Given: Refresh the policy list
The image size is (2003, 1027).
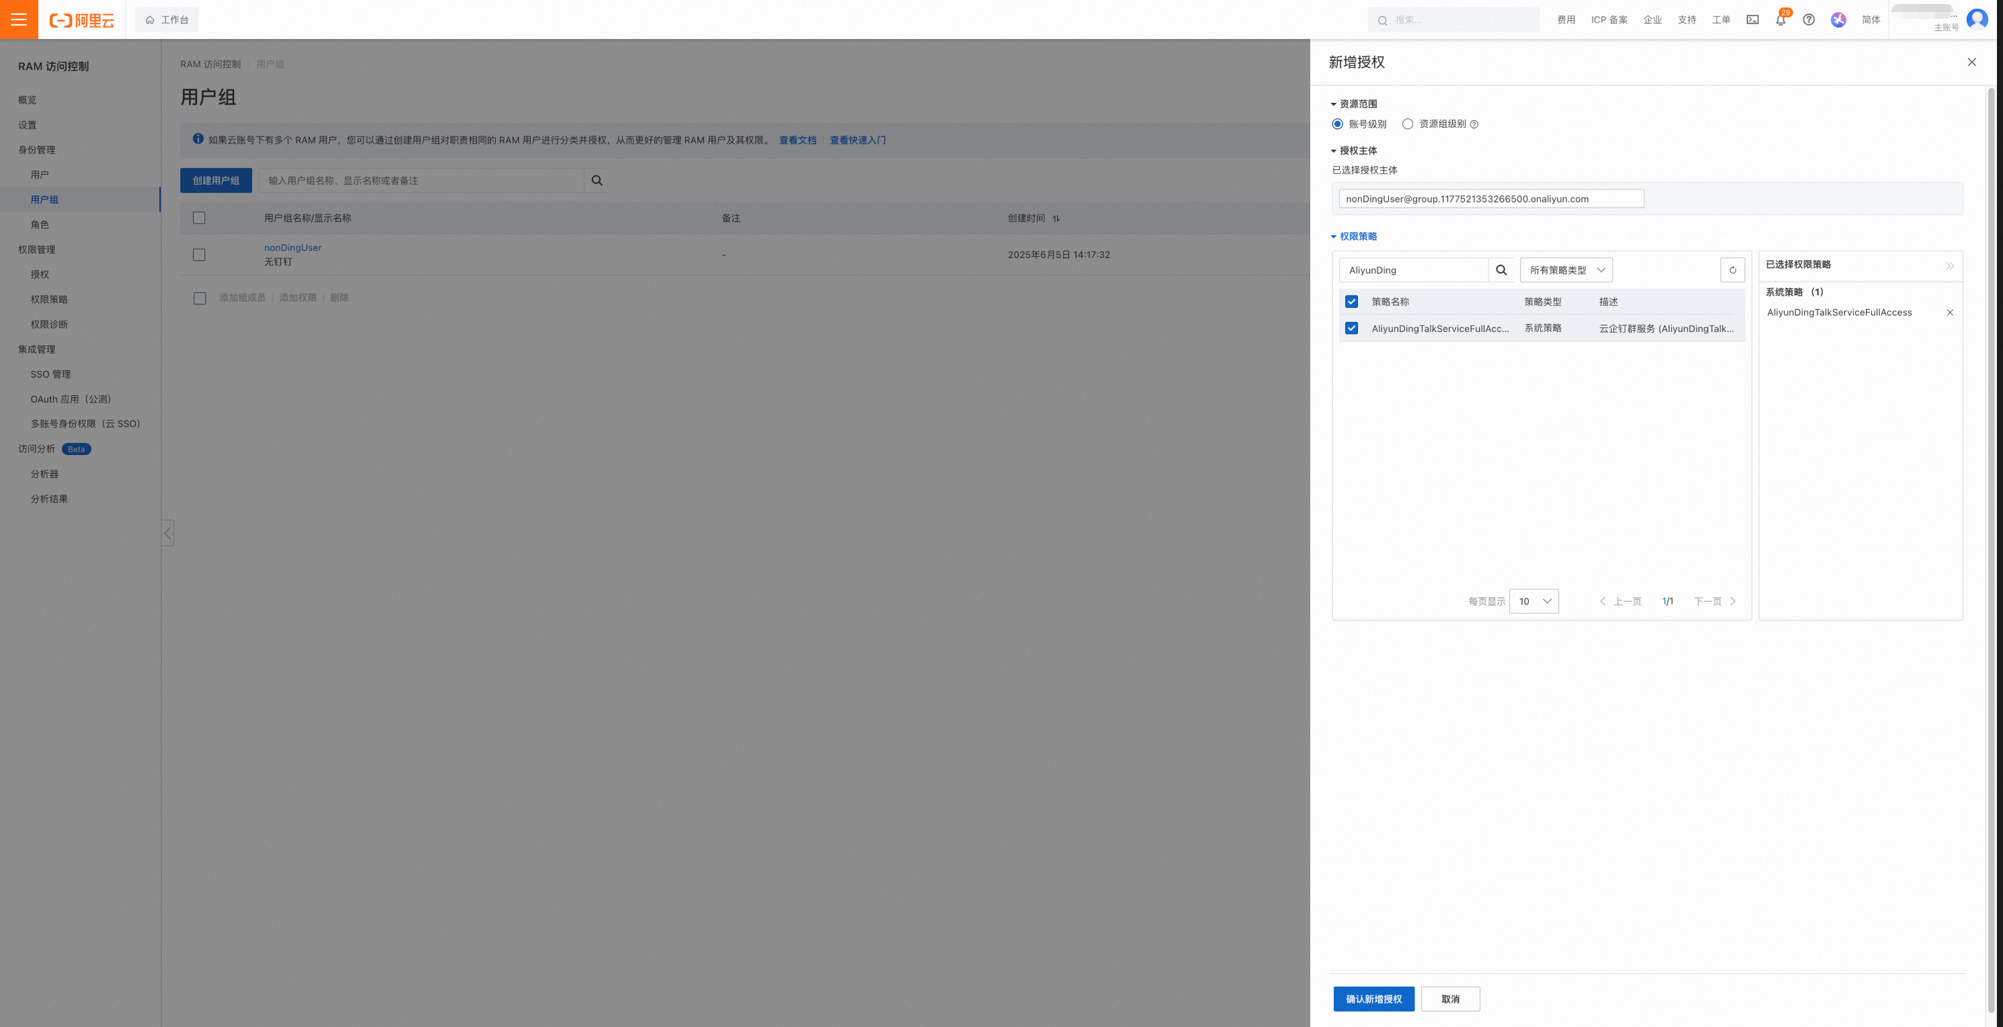Looking at the screenshot, I should tap(1732, 270).
